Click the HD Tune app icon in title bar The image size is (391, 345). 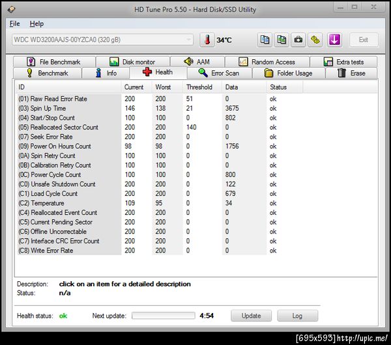(11, 10)
